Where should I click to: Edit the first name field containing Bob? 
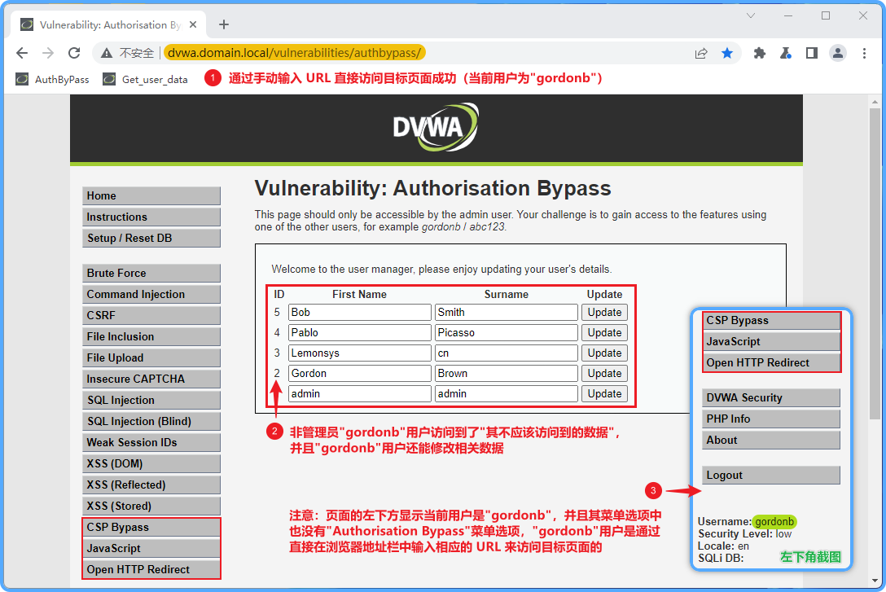click(359, 313)
